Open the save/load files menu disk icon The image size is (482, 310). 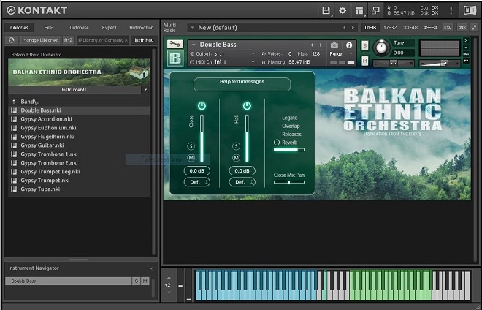(326, 10)
